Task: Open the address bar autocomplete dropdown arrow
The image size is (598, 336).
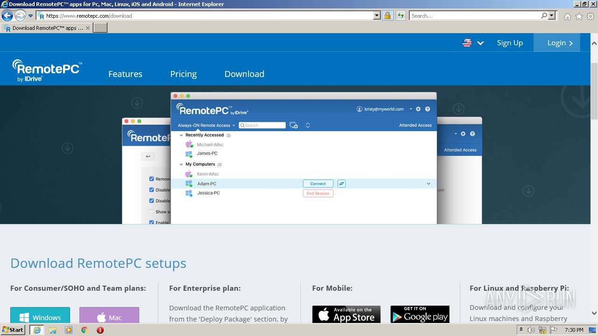Action: coord(377,15)
